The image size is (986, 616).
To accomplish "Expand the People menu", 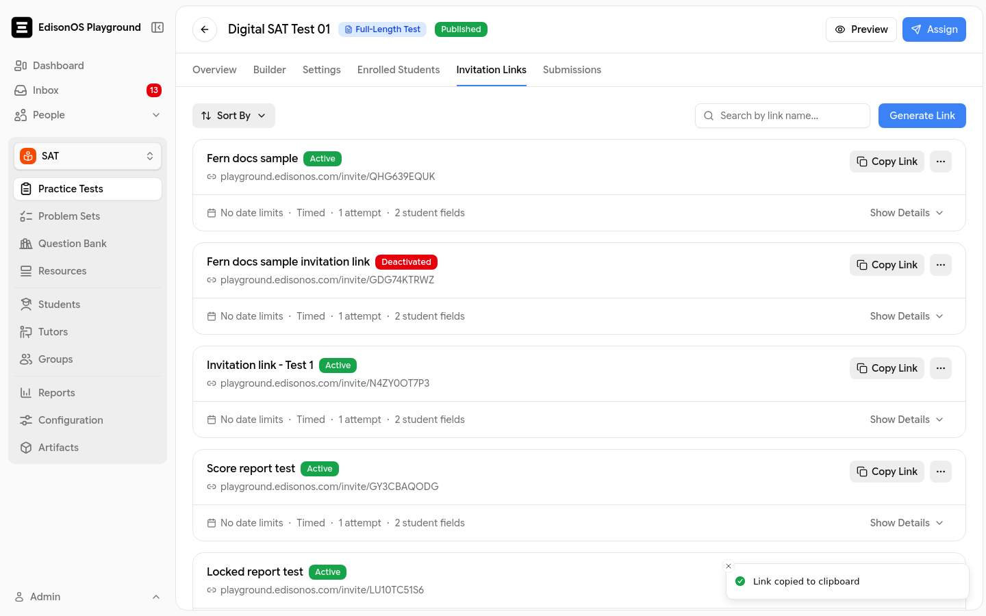I will pos(88,115).
